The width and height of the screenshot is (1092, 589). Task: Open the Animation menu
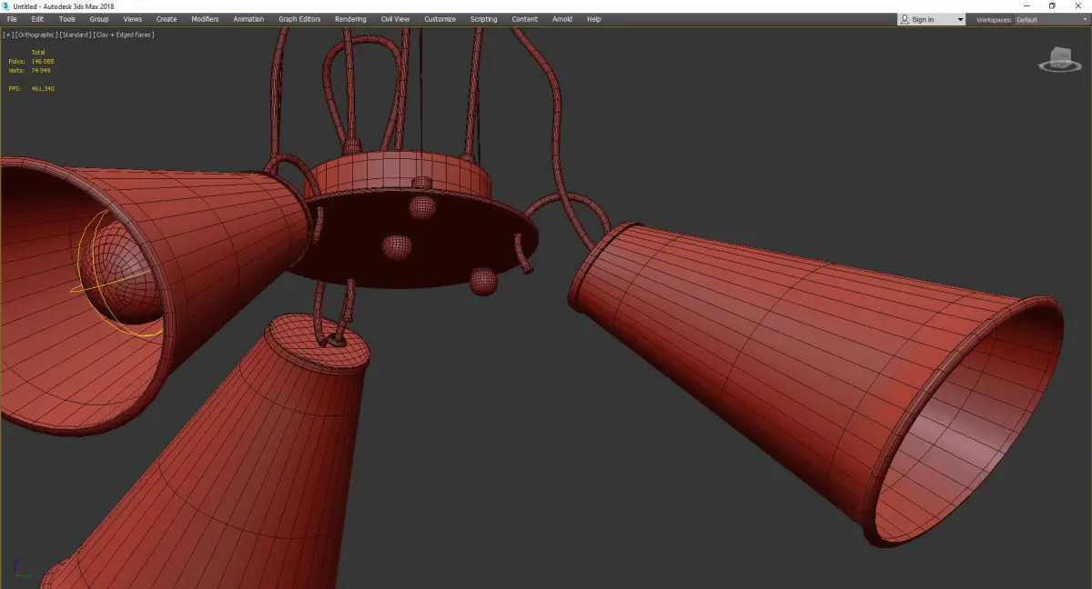[x=248, y=19]
